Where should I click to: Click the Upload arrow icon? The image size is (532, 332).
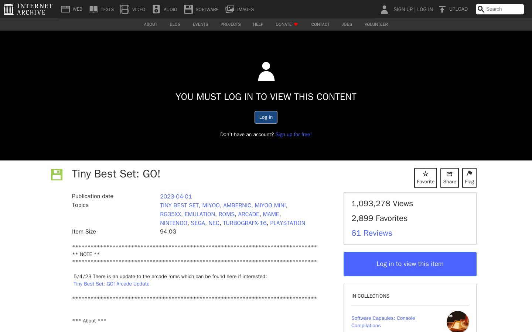(x=442, y=9)
